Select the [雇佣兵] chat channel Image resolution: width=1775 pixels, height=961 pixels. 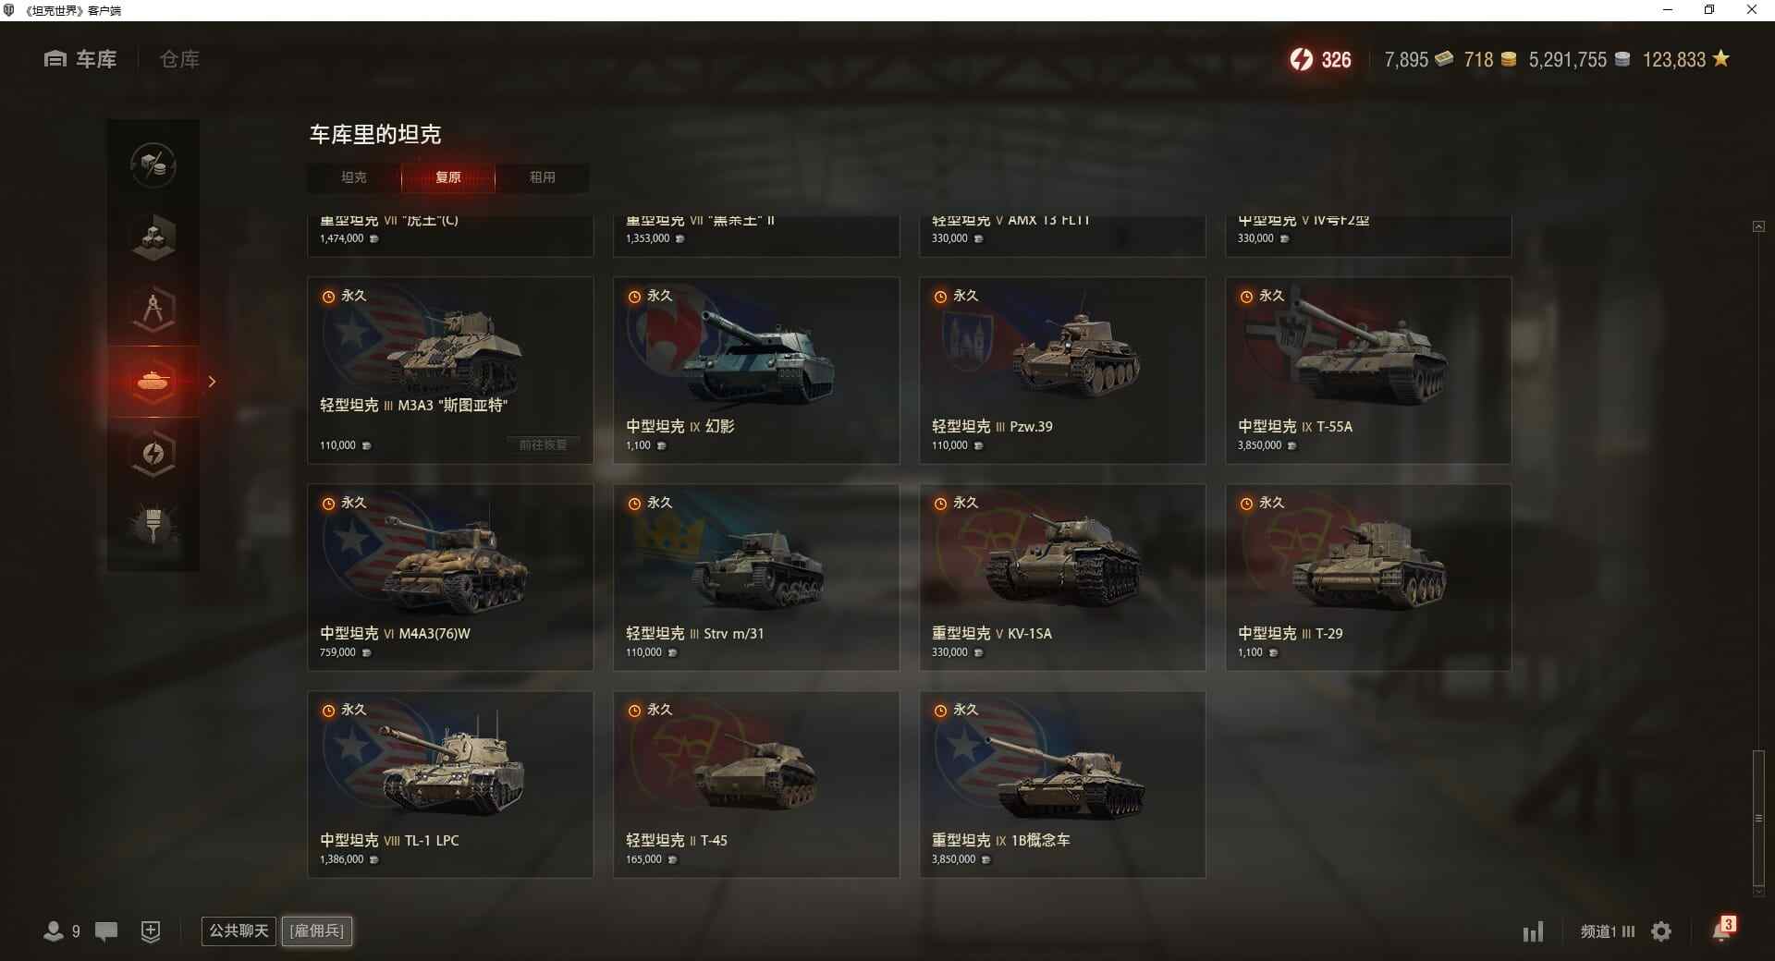point(317,931)
